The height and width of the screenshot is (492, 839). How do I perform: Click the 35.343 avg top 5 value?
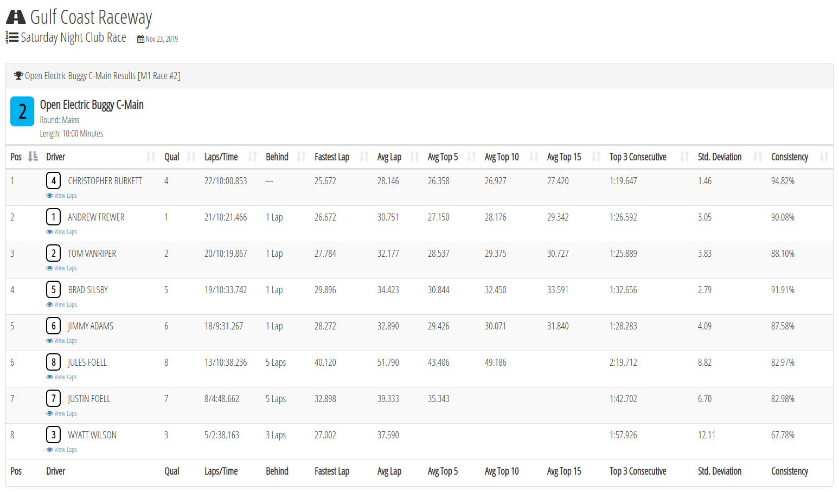tap(439, 399)
